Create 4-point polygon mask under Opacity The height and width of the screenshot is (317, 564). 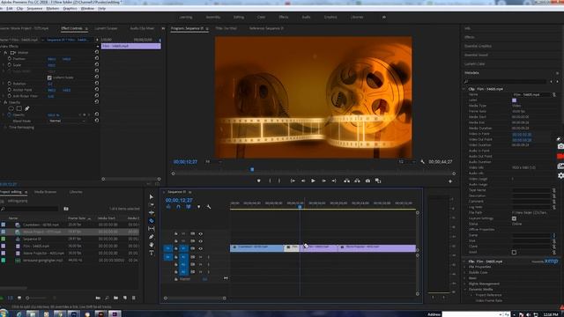19,108
